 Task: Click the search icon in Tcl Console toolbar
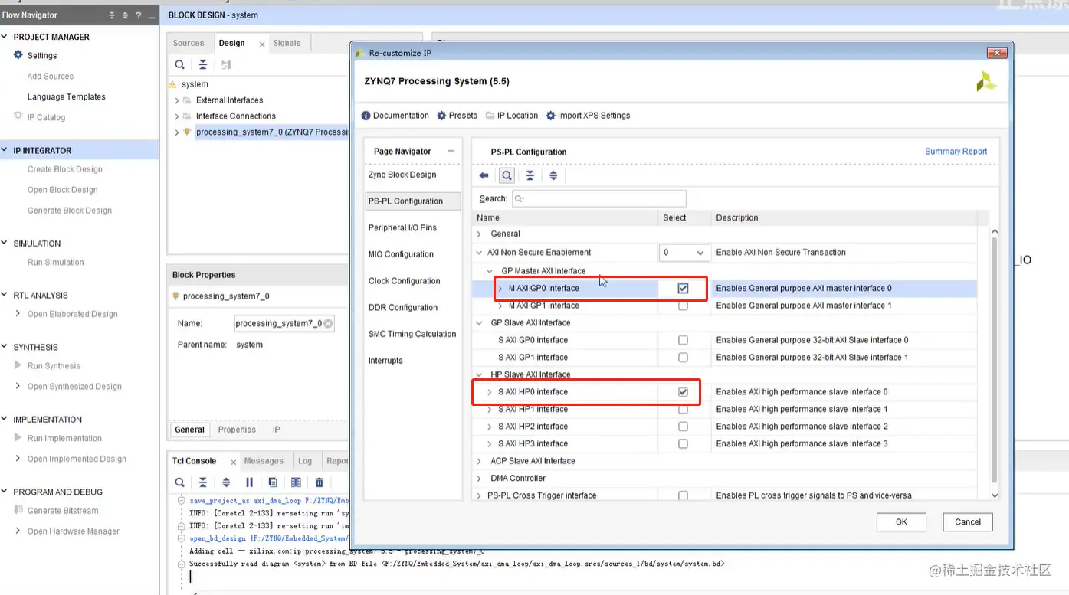pyautogui.click(x=179, y=482)
